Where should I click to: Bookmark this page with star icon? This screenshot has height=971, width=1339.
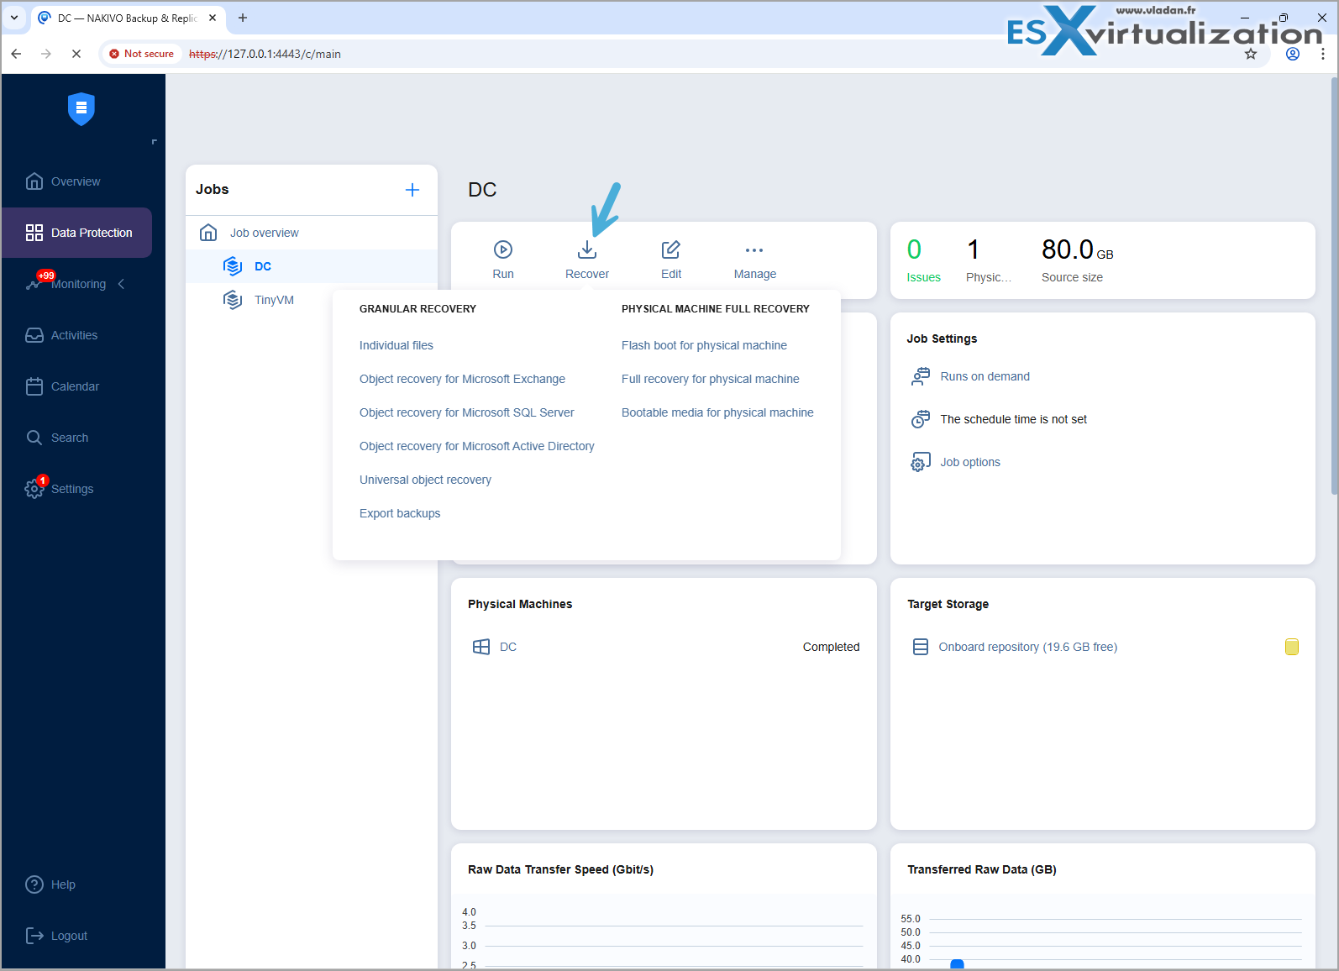[1251, 54]
